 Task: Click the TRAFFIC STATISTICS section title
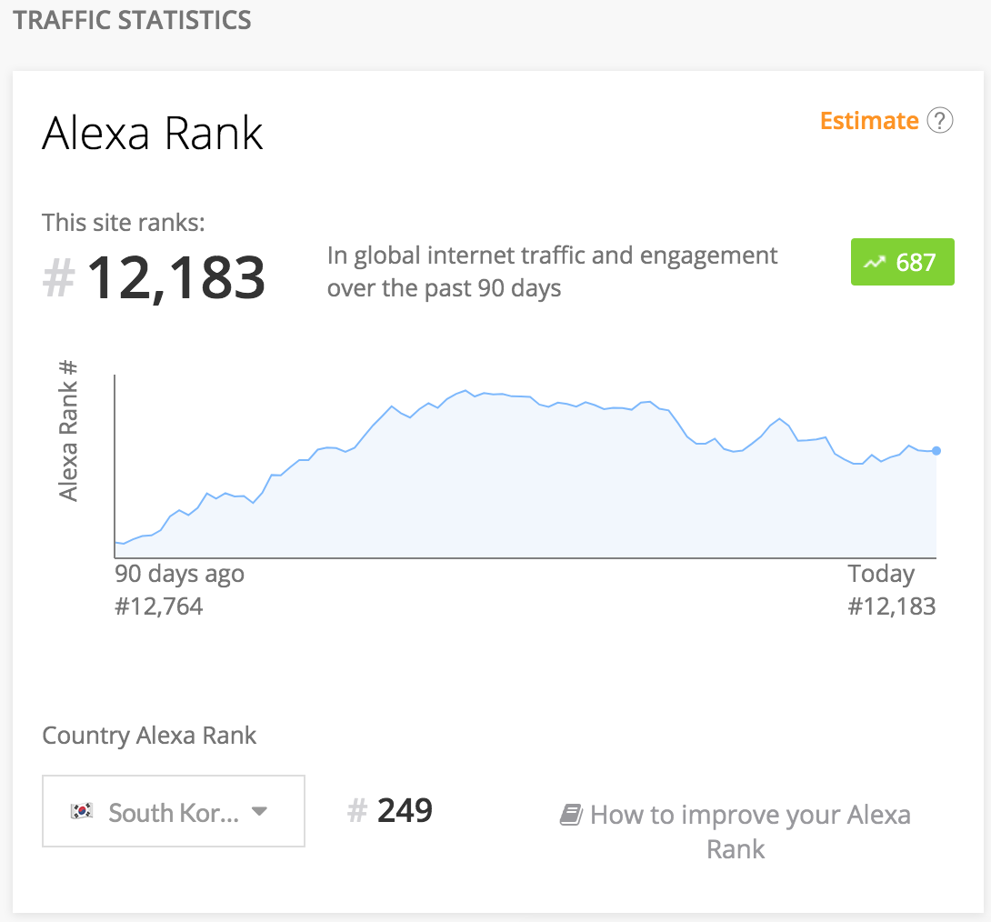pos(132,20)
